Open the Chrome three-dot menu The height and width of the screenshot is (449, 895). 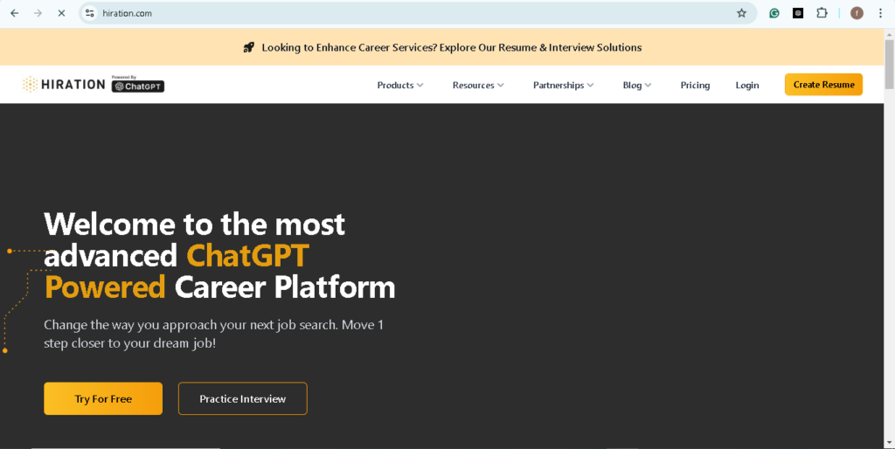tap(880, 13)
